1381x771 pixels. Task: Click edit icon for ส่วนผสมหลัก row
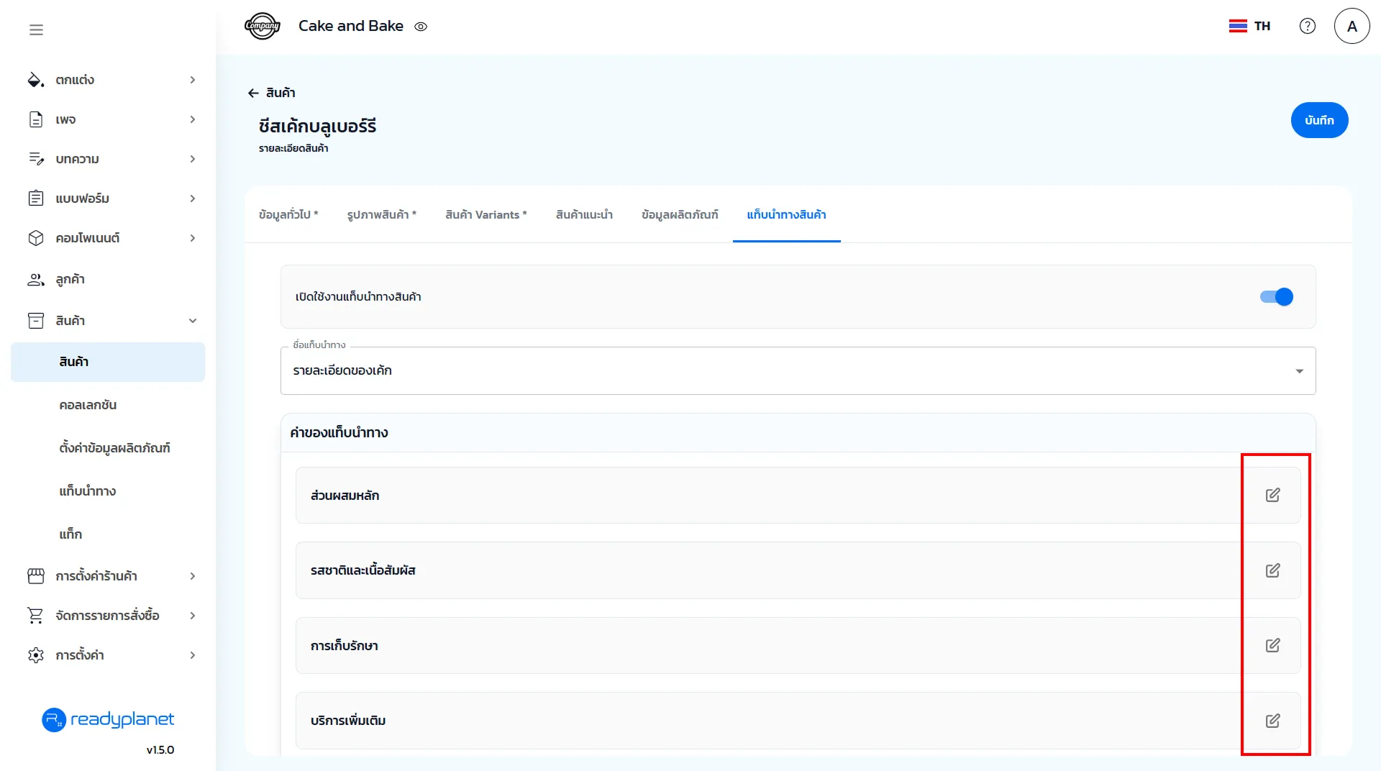click(x=1272, y=495)
